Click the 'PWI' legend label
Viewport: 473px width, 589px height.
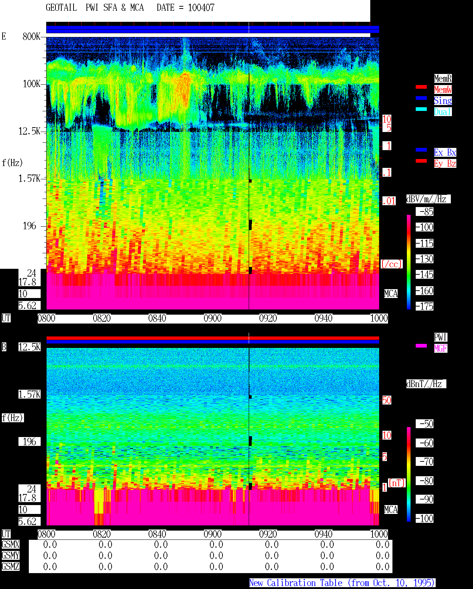(440, 337)
